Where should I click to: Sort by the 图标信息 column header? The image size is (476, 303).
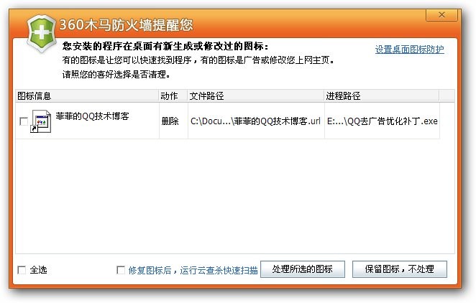87,96
